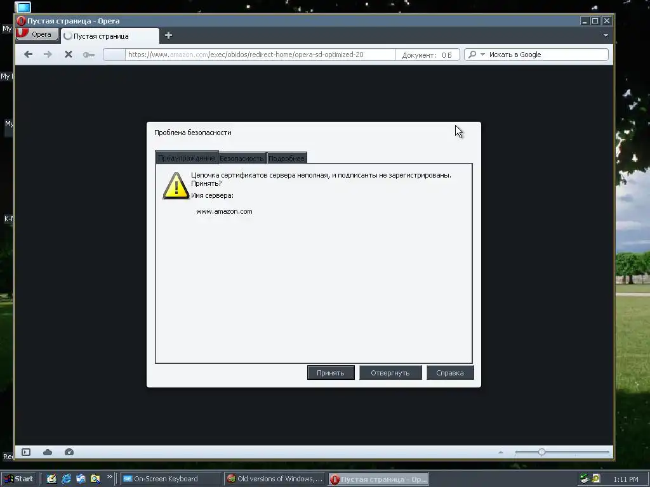Stop loading with the X toolbar icon
The width and height of the screenshot is (650, 487).
point(69,55)
